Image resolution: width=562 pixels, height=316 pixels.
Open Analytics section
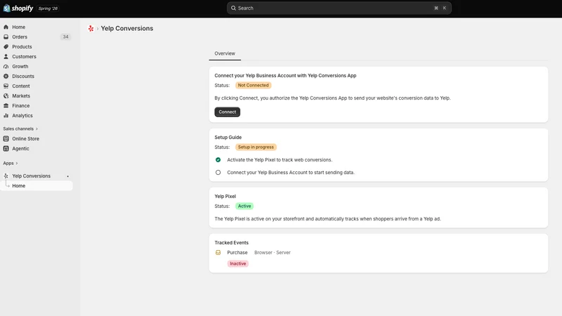tap(22, 116)
